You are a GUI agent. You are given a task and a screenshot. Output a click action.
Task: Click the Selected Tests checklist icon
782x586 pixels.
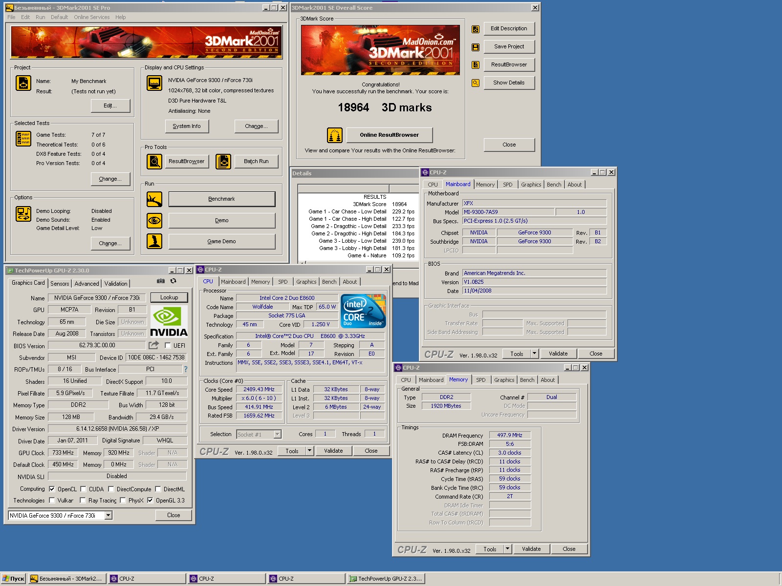[x=23, y=139]
